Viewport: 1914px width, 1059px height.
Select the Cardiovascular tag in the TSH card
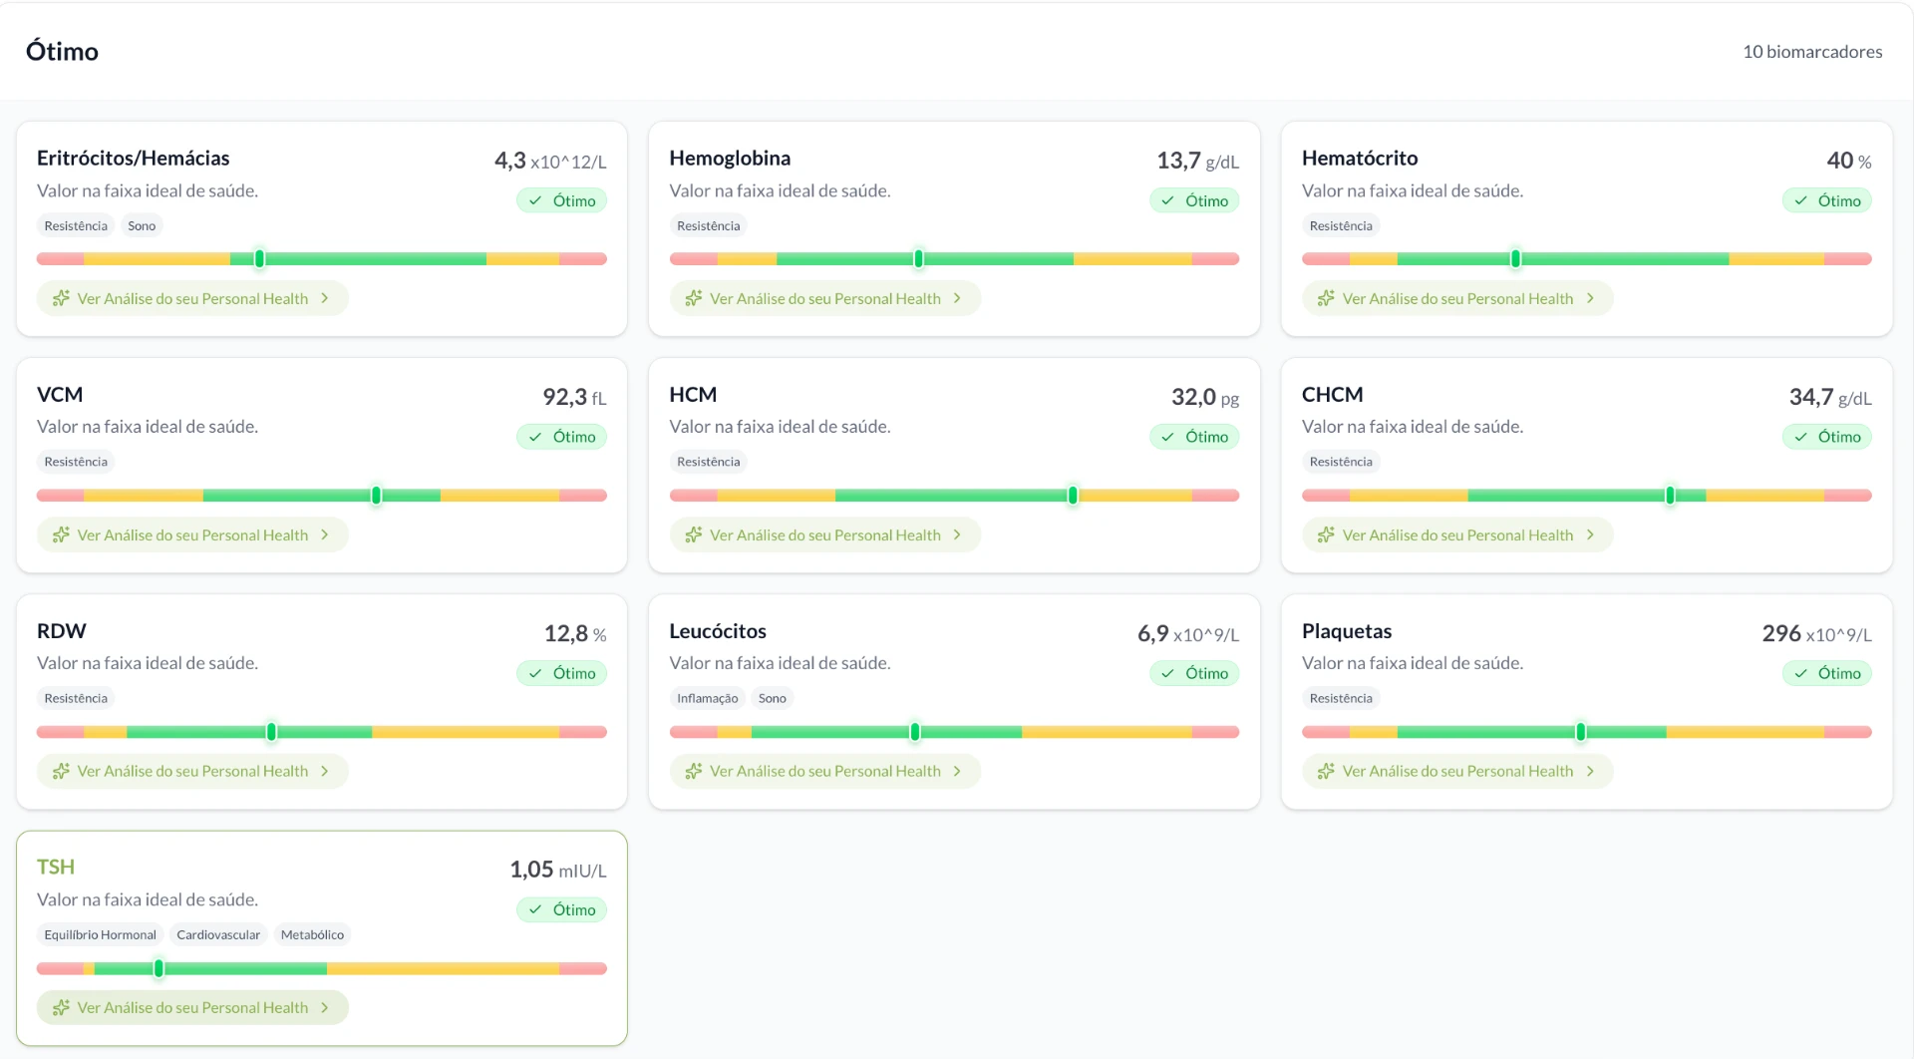(218, 934)
